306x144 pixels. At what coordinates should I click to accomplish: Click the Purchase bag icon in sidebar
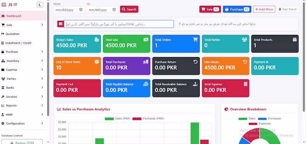[x=3, y=52]
